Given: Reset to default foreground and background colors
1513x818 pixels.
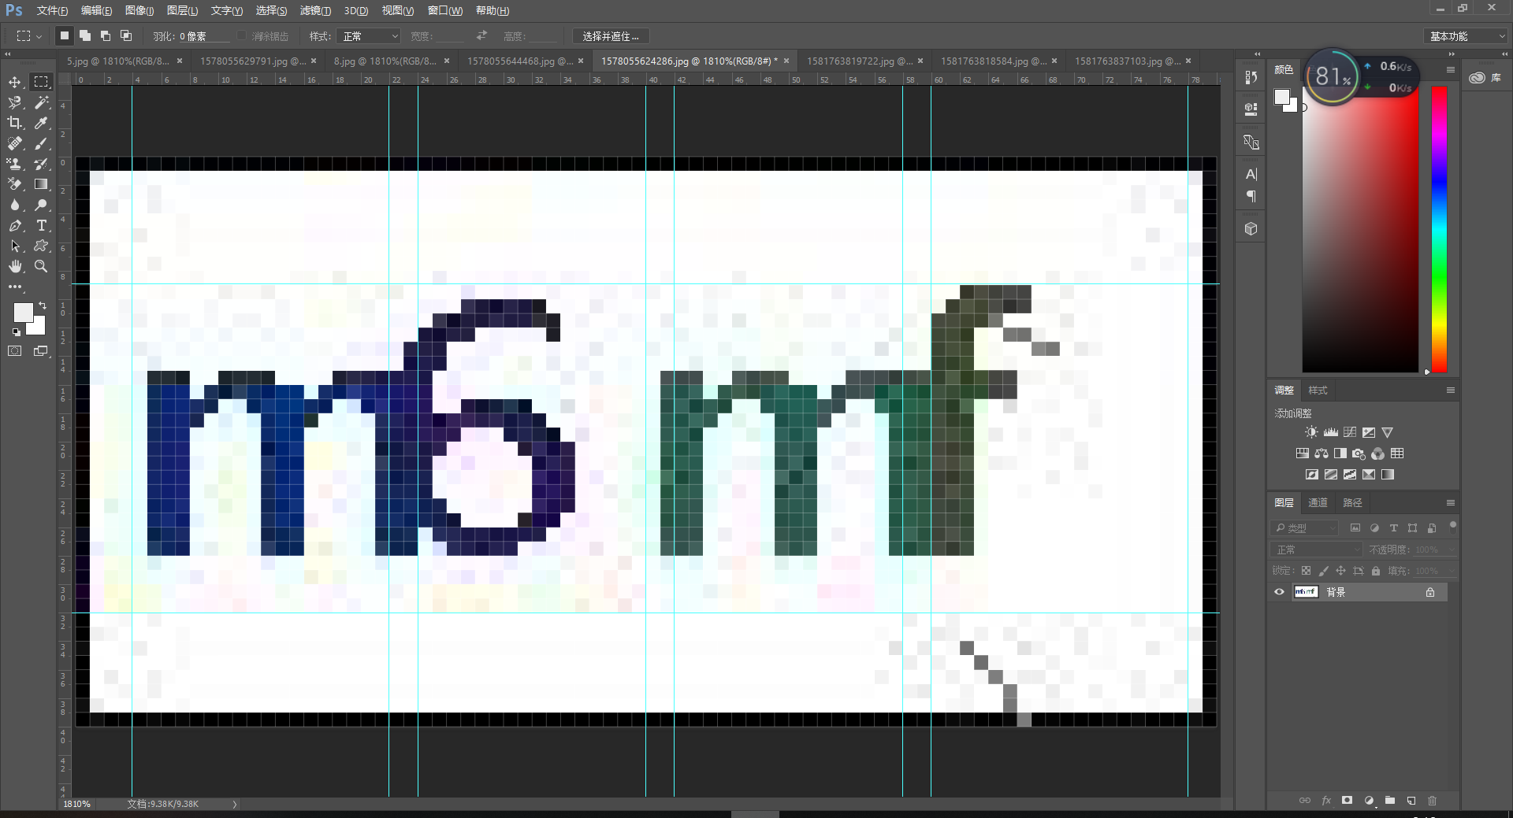Looking at the screenshot, I should coord(16,332).
